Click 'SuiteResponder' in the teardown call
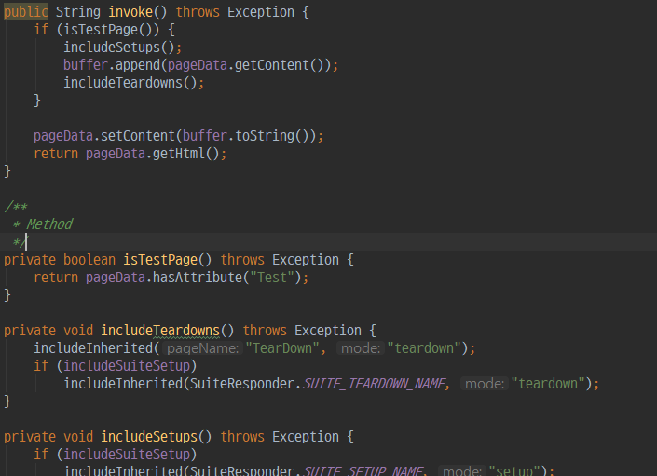 [241, 384]
